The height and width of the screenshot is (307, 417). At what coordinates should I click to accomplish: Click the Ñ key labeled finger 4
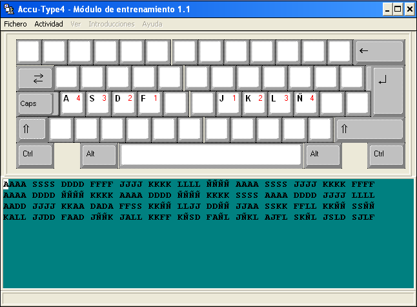[x=305, y=103]
